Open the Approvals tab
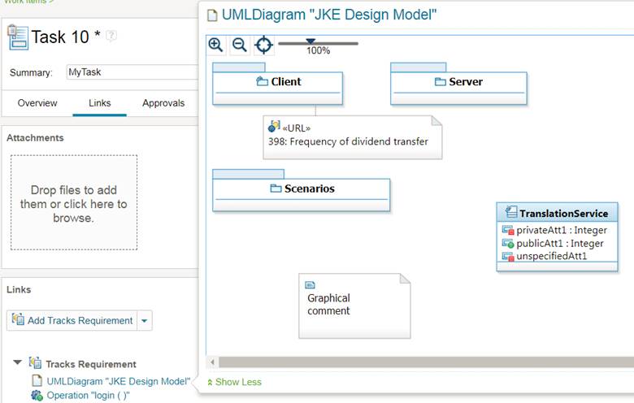634x403 pixels. 163,103
